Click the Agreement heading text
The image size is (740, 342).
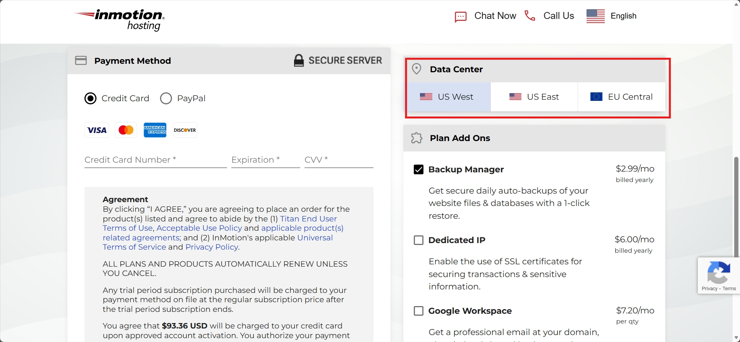[x=125, y=199]
